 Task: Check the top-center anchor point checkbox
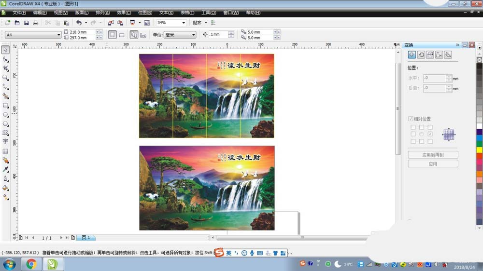[x=421, y=127]
